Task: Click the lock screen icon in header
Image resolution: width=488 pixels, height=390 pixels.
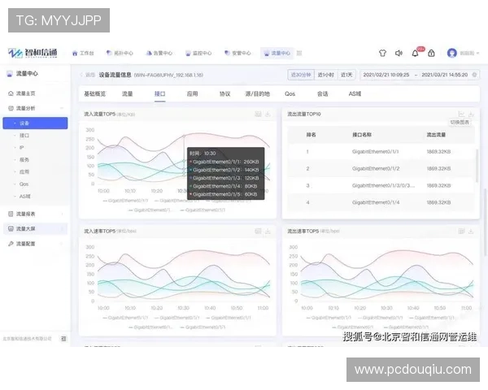Action: coord(431,53)
